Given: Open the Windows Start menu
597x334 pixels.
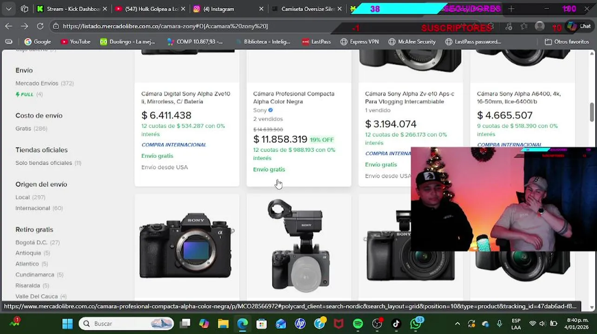Looking at the screenshot, I should click(x=67, y=323).
